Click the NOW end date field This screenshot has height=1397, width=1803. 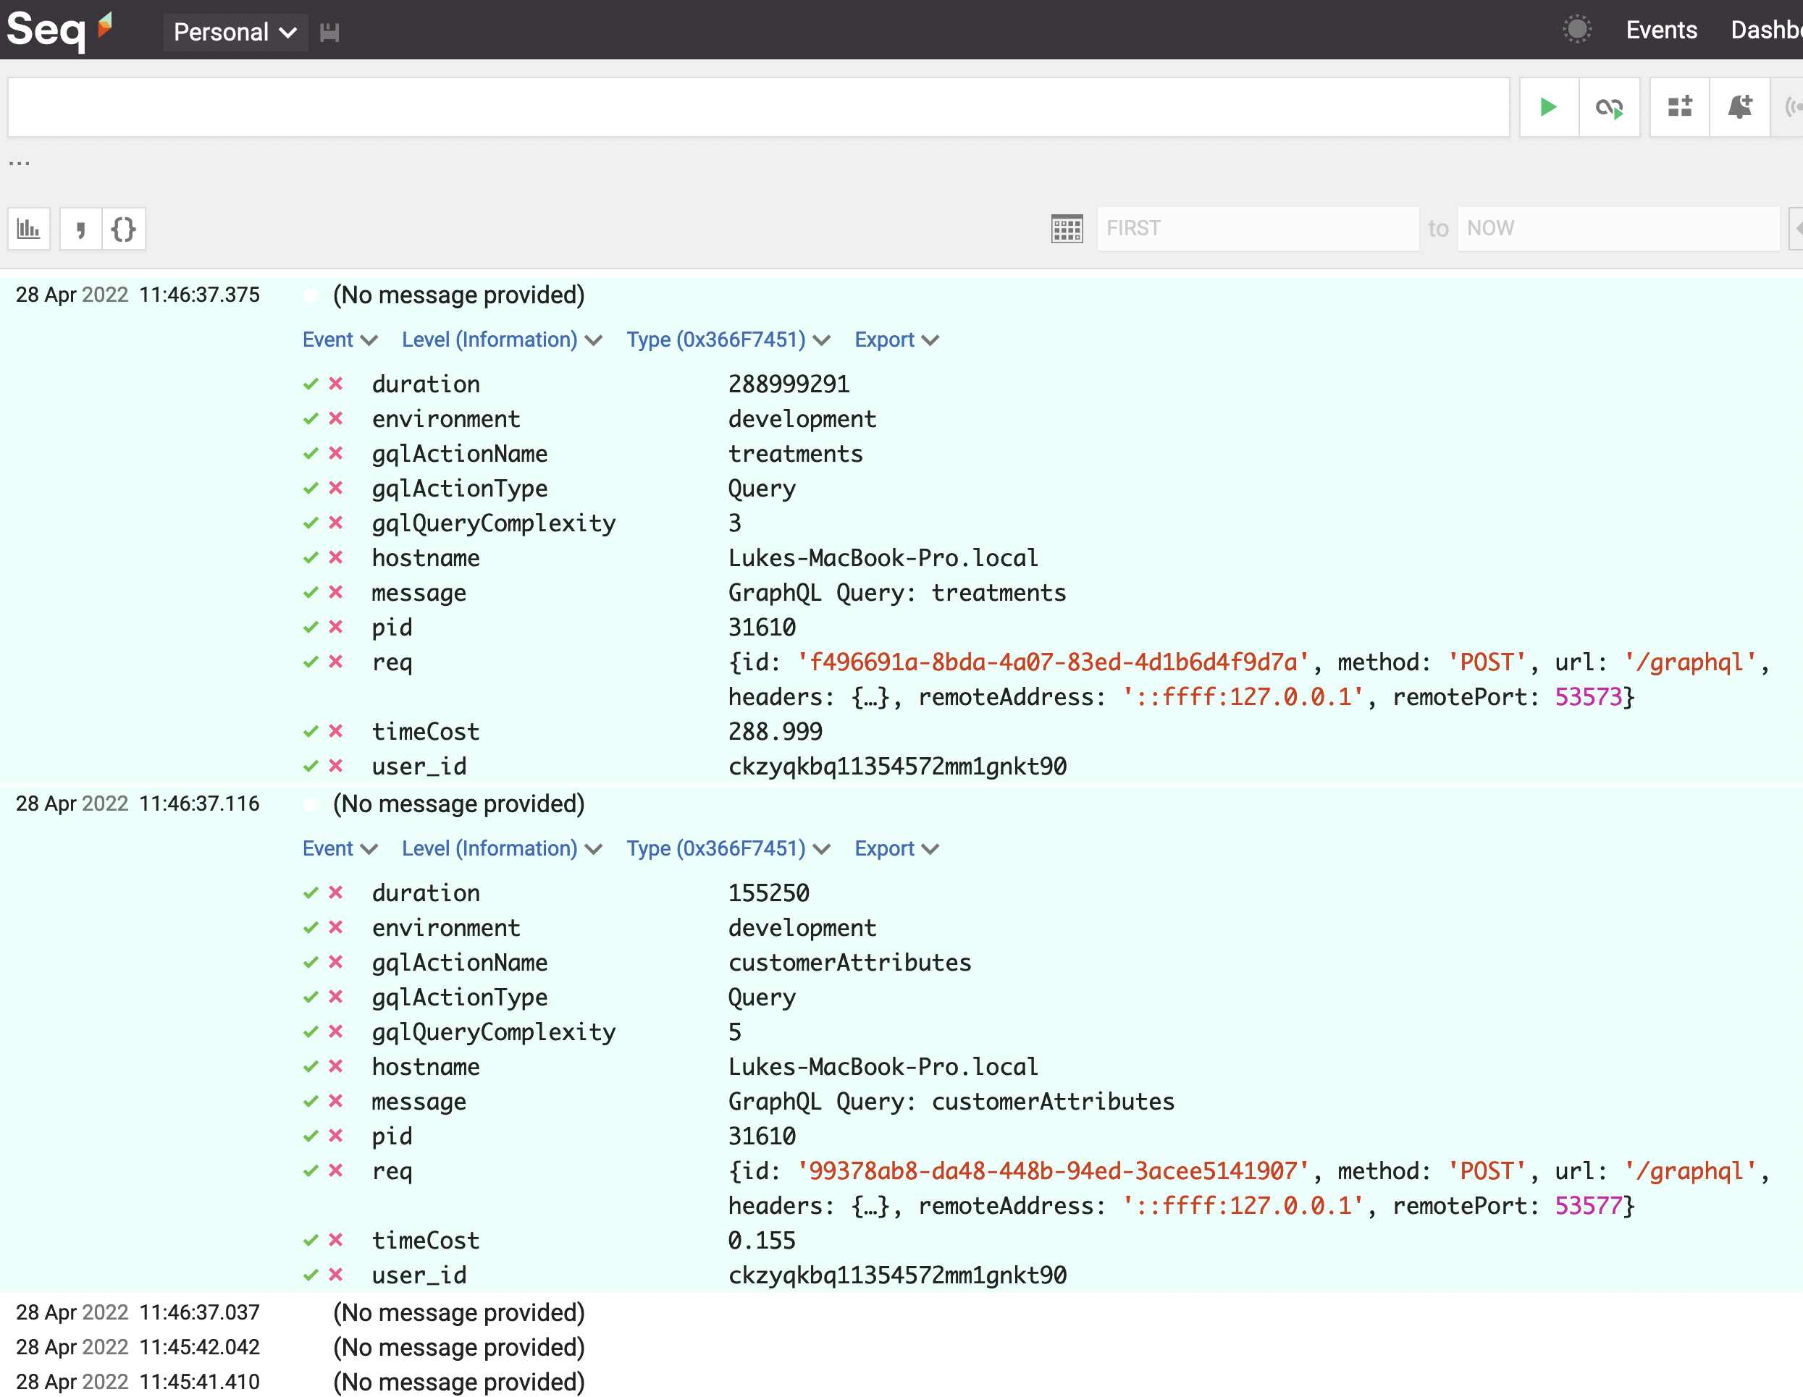tap(1618, 229)
